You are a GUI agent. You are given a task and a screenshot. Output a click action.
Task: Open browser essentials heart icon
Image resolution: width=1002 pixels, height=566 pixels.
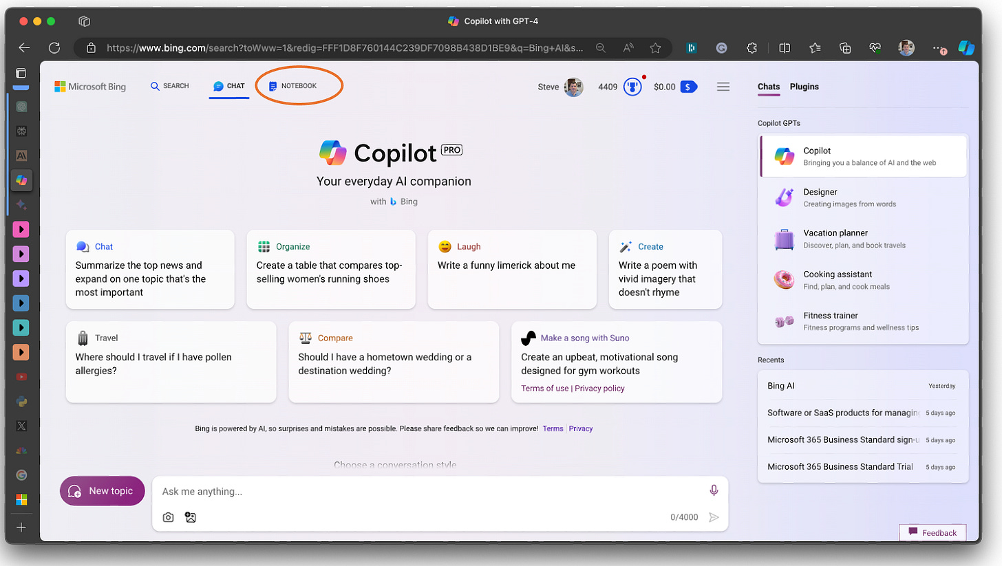pos(875,48)
